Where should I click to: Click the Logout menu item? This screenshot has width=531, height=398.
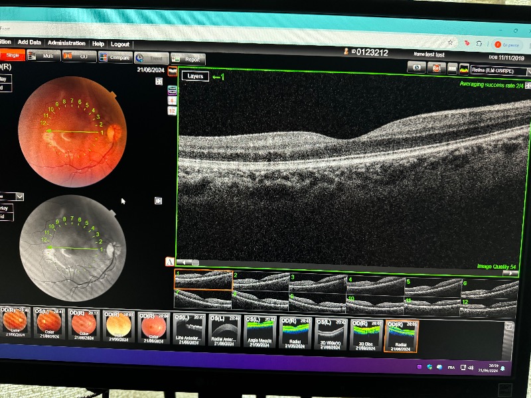click(120, 44)
